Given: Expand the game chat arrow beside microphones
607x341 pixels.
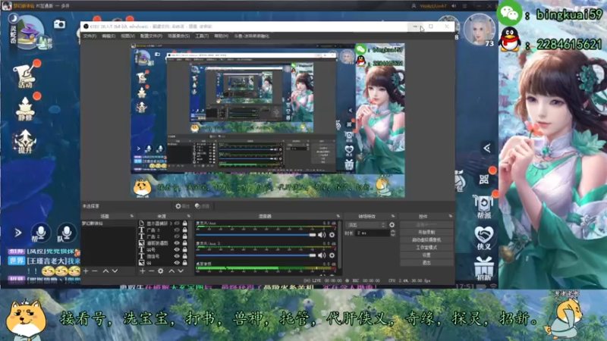Looking at the screenshot, I should [x=17, y=233].
